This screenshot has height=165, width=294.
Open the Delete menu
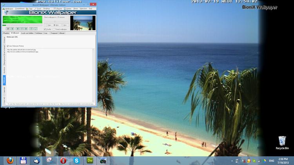tap(67, 9)
